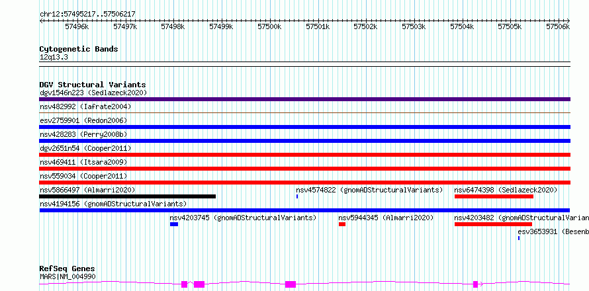The image size is (589, 291).
Task: Open the nsv5866497 (Almarri2020) label
Action: point(87,190)
